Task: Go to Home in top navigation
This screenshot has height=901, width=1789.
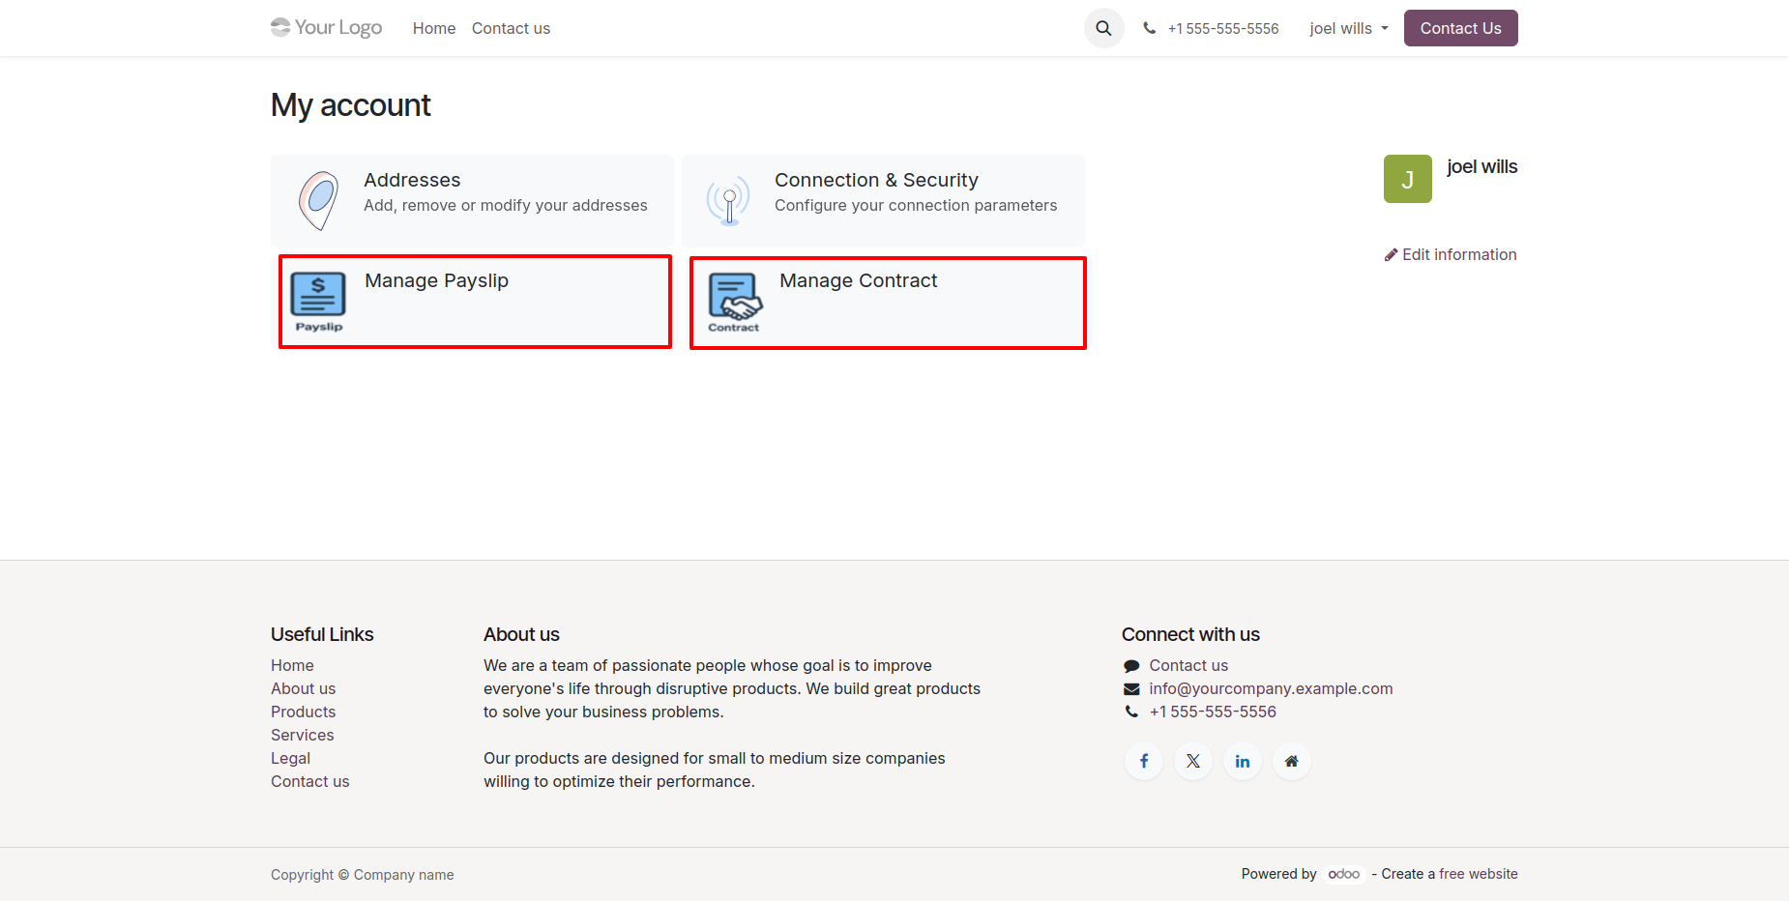Action: tap(433, 28)
